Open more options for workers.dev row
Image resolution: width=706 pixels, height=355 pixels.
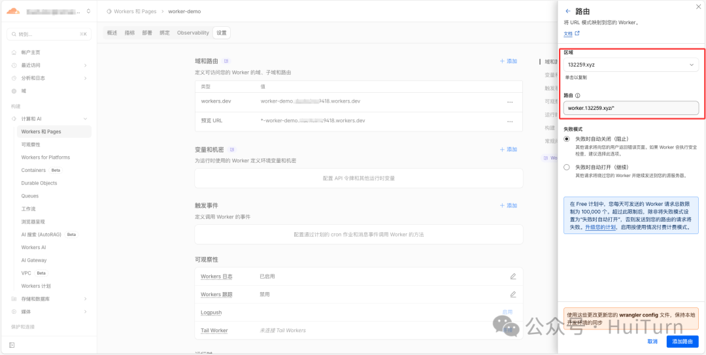pos(510,102)
